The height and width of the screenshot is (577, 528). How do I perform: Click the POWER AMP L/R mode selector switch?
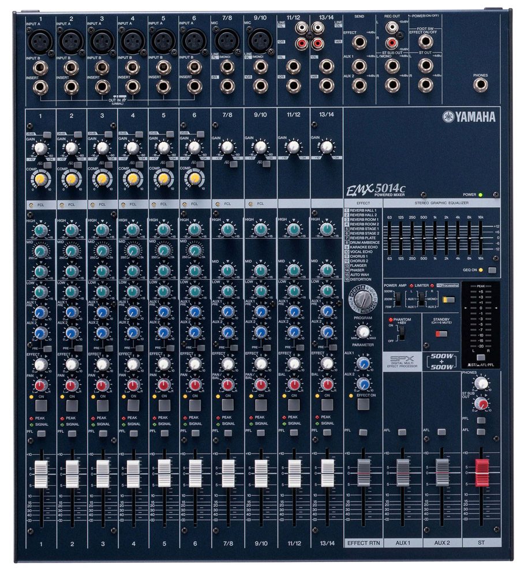pyautogui.click(x=421, y=298)
